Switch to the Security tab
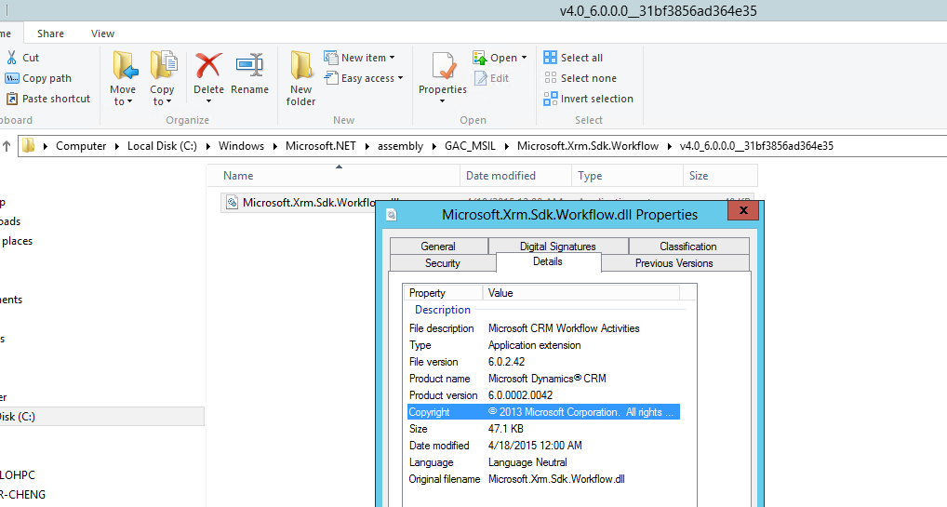The image size is (947, 507). tap(443, 263)
